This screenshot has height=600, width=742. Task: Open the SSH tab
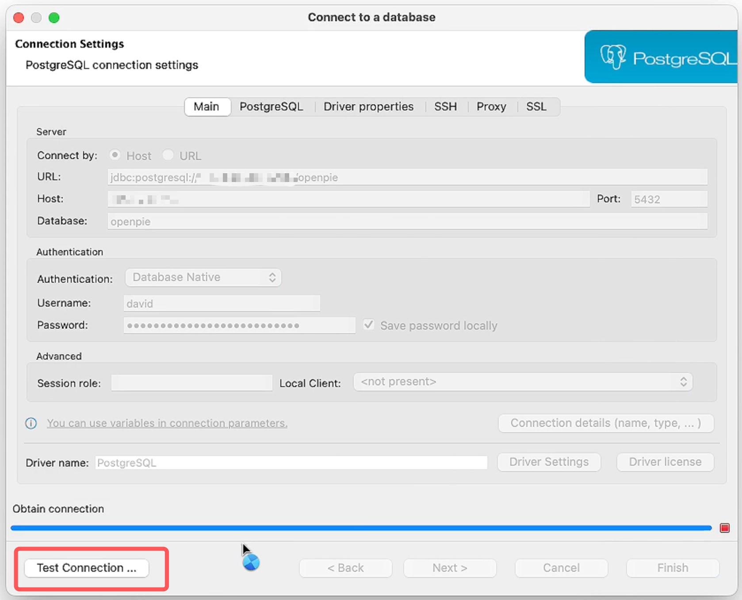pos(445,107)
